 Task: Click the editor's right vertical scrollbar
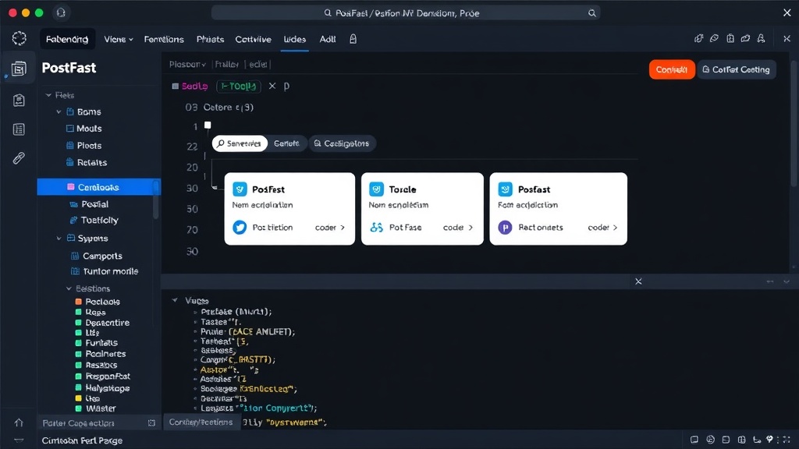[x=794, y=125]
